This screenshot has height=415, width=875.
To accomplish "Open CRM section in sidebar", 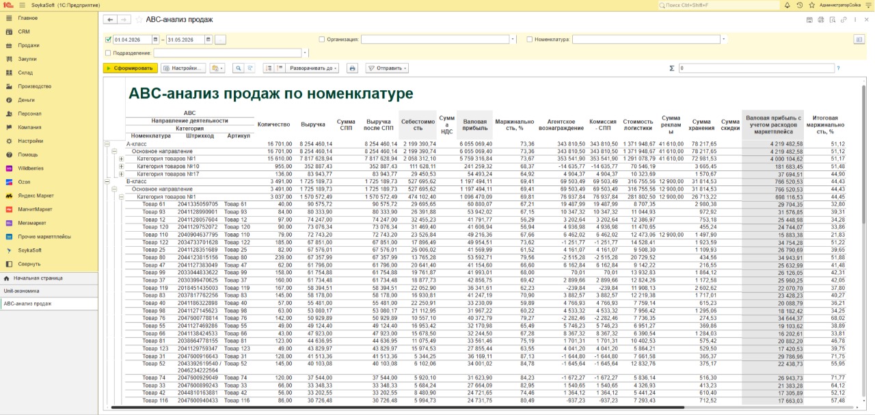I will (x=24, y=31).
